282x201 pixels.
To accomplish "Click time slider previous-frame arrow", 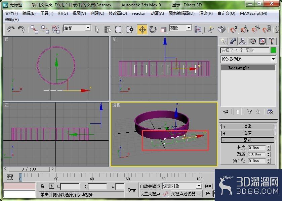I will (5, 169).
